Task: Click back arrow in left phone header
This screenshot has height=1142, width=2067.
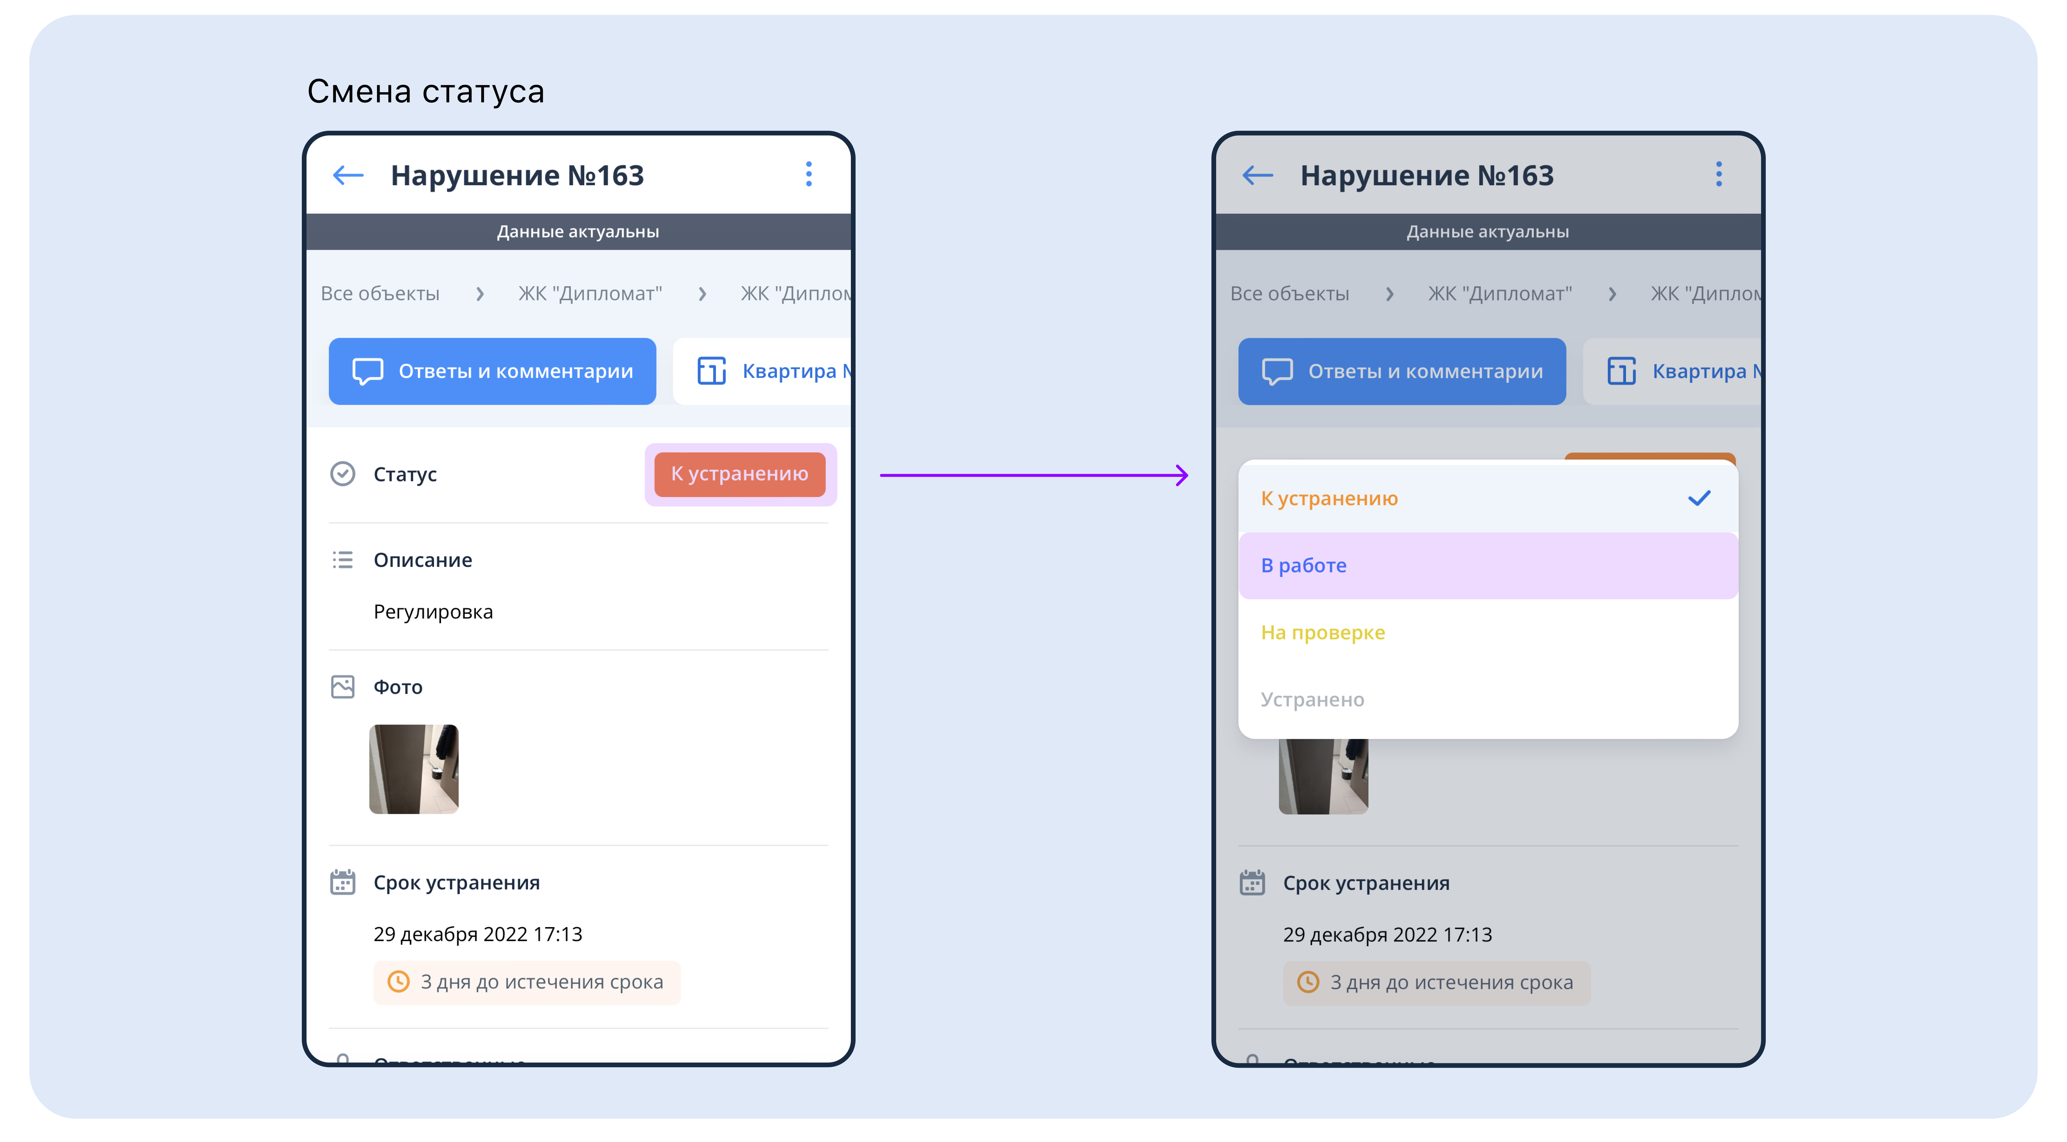Action: (348, 175)
